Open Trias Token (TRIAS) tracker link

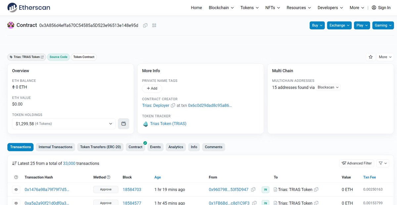pos(168,124)
